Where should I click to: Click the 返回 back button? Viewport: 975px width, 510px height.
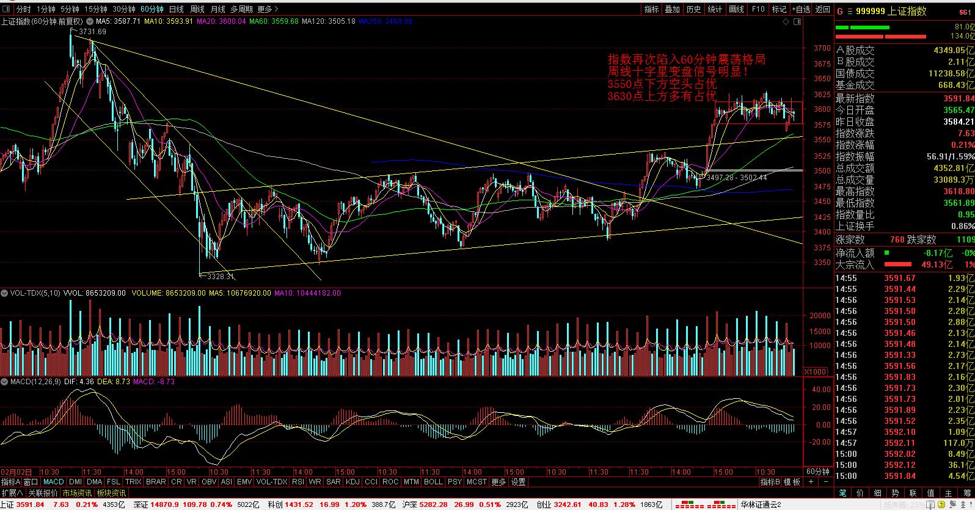823,9
